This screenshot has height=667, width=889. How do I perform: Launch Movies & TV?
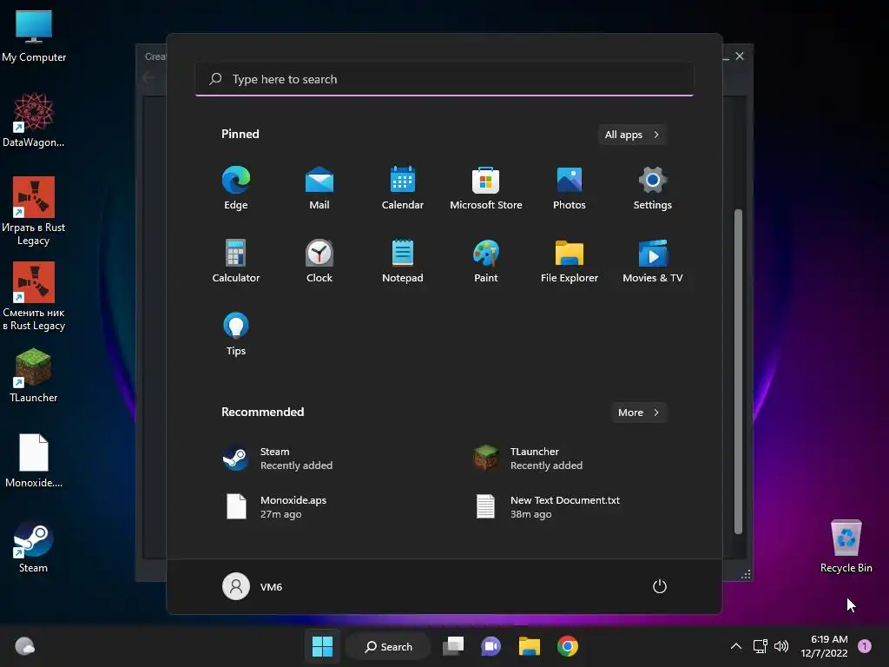tap(653, 261)
